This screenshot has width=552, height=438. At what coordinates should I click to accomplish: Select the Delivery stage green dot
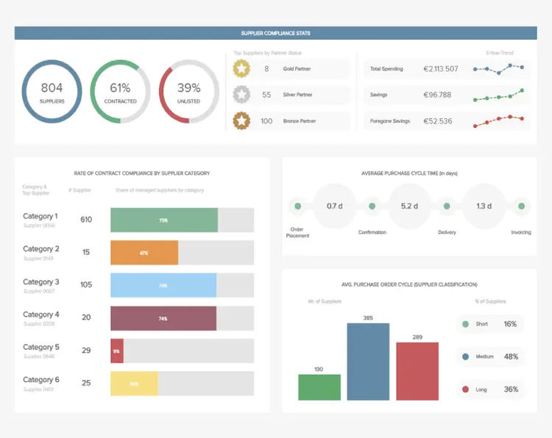(447, 206)
